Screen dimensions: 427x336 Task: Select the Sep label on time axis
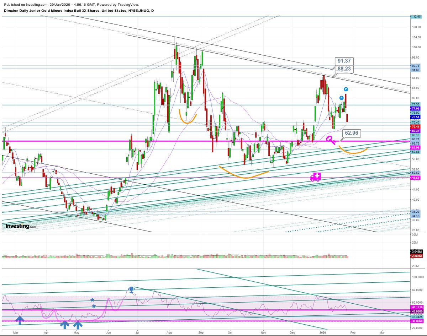click(x=201, y=334)
